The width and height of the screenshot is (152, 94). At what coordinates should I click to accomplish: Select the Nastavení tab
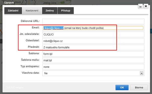(x=32, y=11)
